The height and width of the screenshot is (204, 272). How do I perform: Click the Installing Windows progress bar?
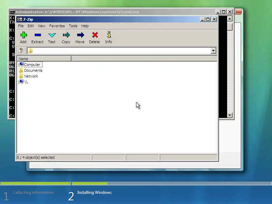pos(172,183)
